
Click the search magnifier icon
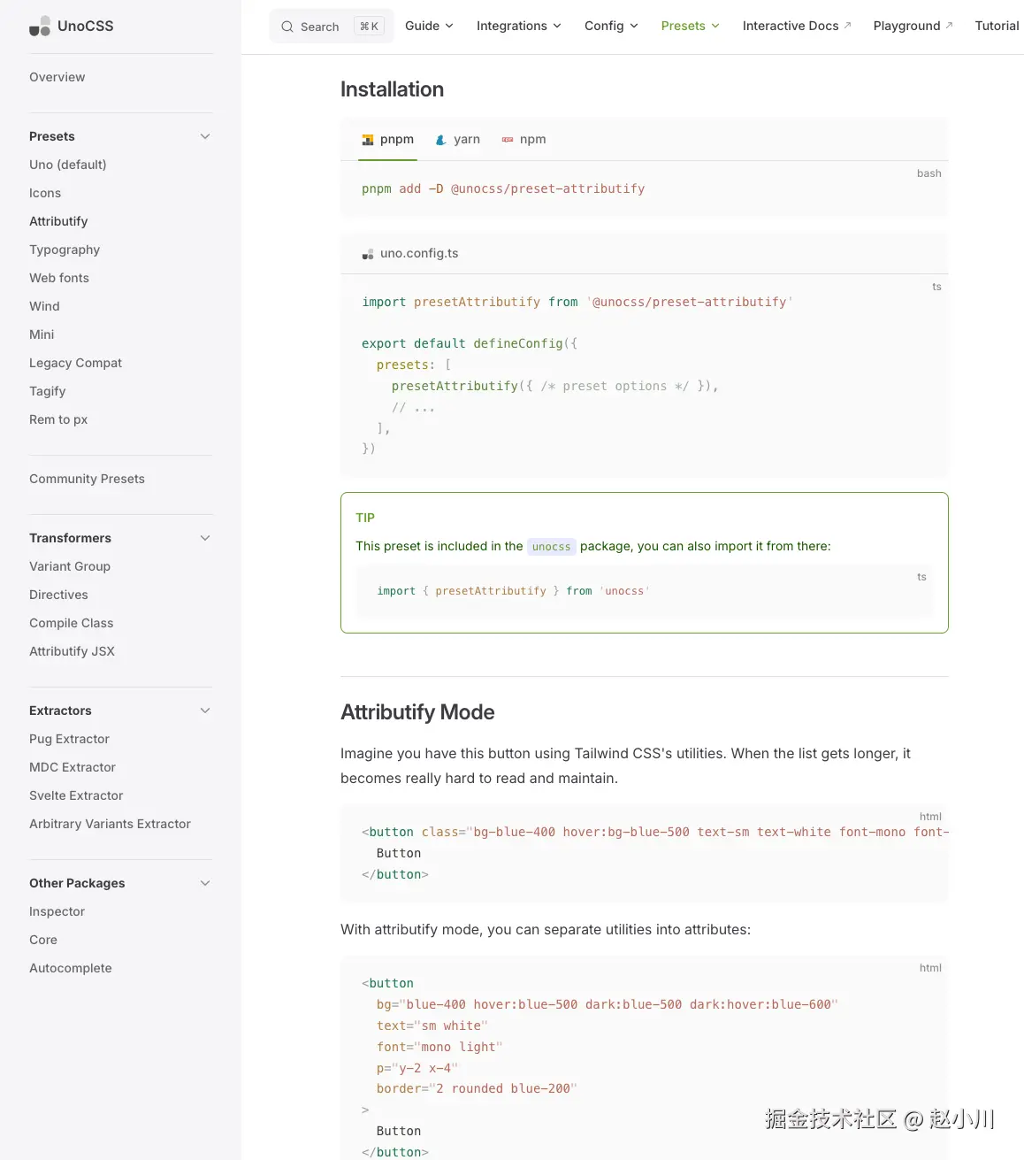(287, 27)
